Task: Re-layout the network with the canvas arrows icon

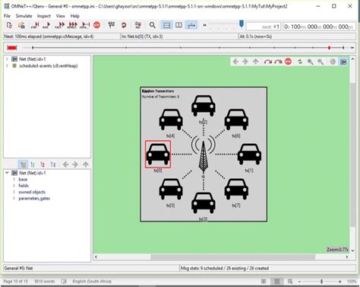Action: (300, 62)
